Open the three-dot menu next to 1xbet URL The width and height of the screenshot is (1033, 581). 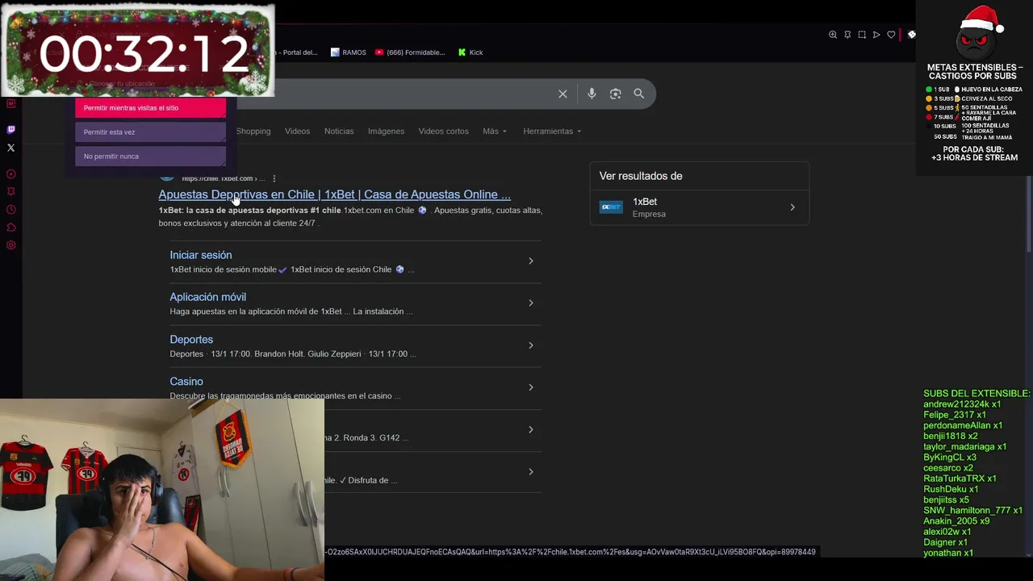click(274, 178)
